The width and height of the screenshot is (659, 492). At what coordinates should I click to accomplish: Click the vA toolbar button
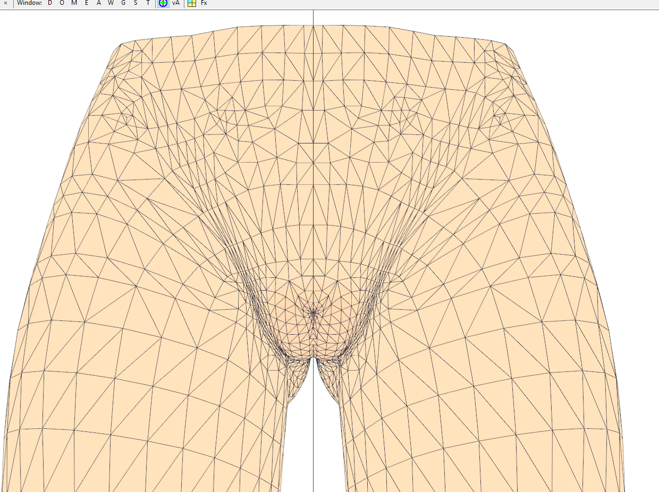[x=176, y=3]
